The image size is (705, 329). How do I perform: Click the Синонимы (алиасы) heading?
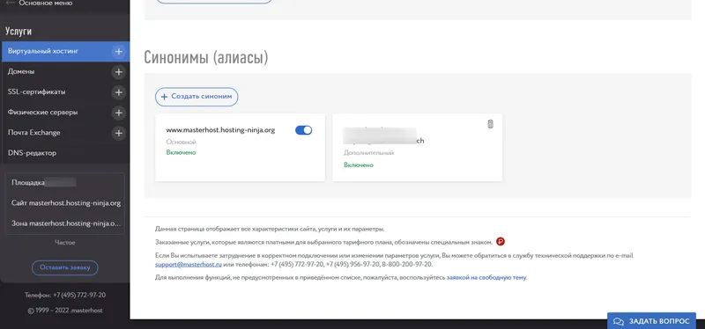[x=206, y=57]
